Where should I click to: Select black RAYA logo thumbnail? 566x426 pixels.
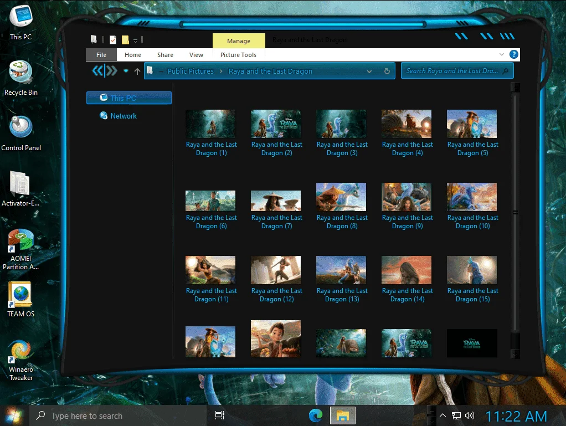pos(472,343)
